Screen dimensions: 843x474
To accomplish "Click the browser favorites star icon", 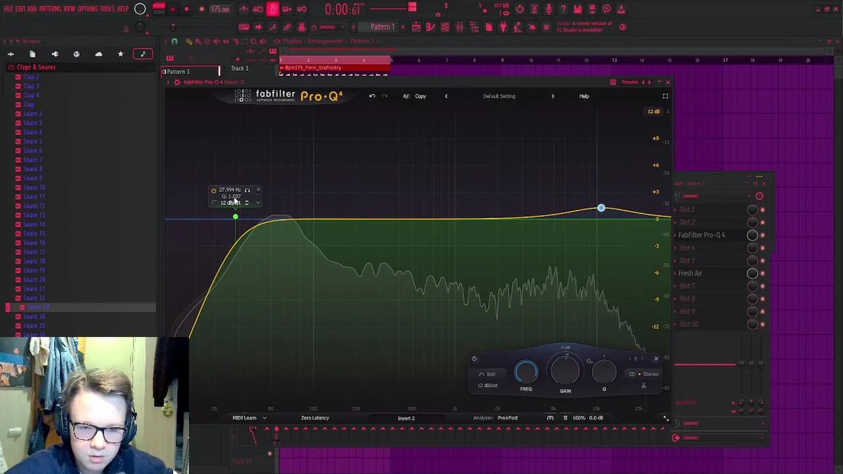I will (121, 54).
